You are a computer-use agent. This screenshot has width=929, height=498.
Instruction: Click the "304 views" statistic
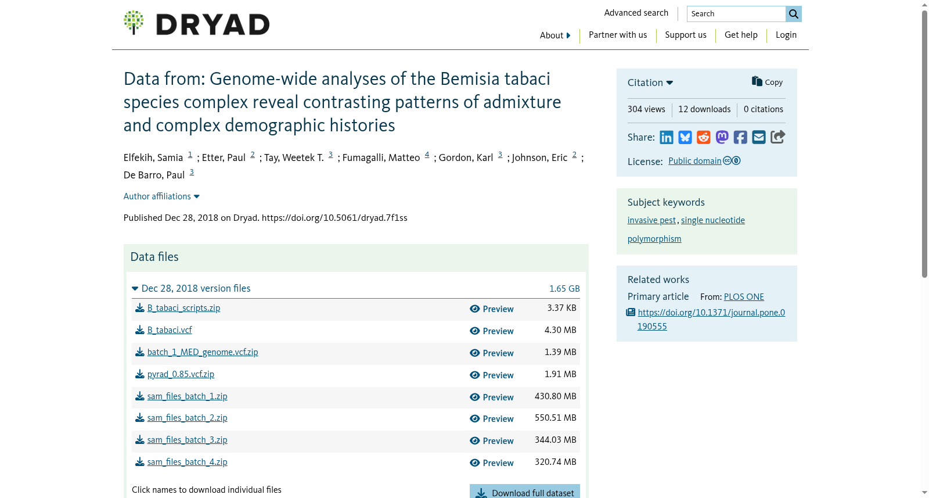(646, 109)
